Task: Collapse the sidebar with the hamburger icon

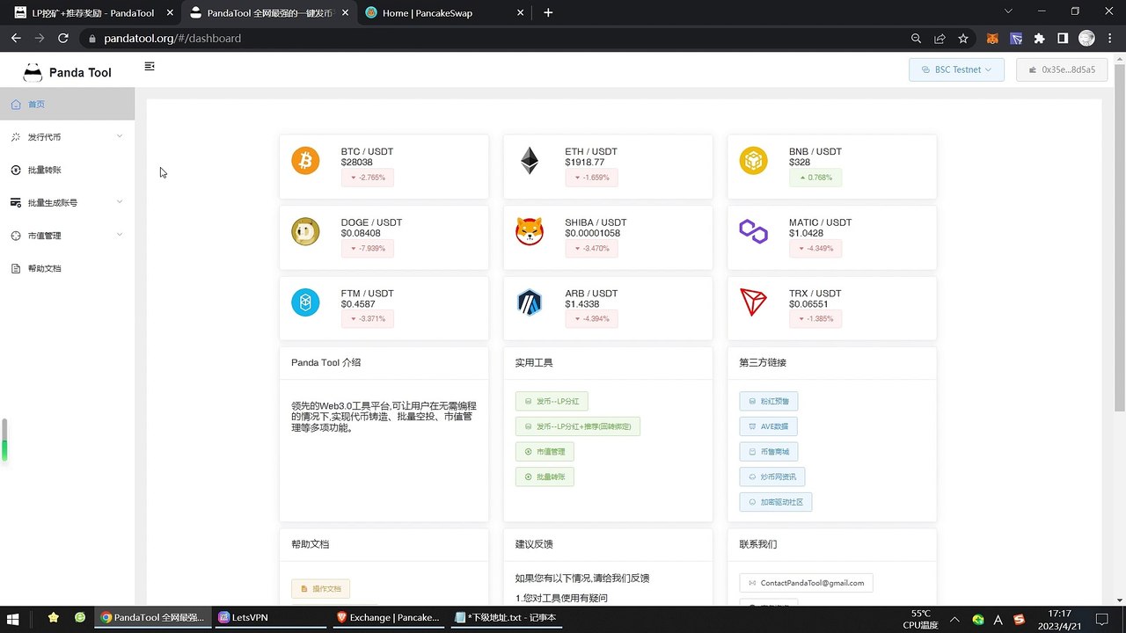Action: tap(150, 66)
